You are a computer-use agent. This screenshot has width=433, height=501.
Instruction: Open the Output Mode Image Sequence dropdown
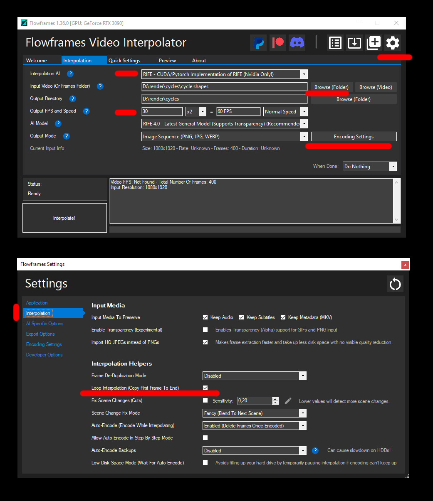pos(225,136)
